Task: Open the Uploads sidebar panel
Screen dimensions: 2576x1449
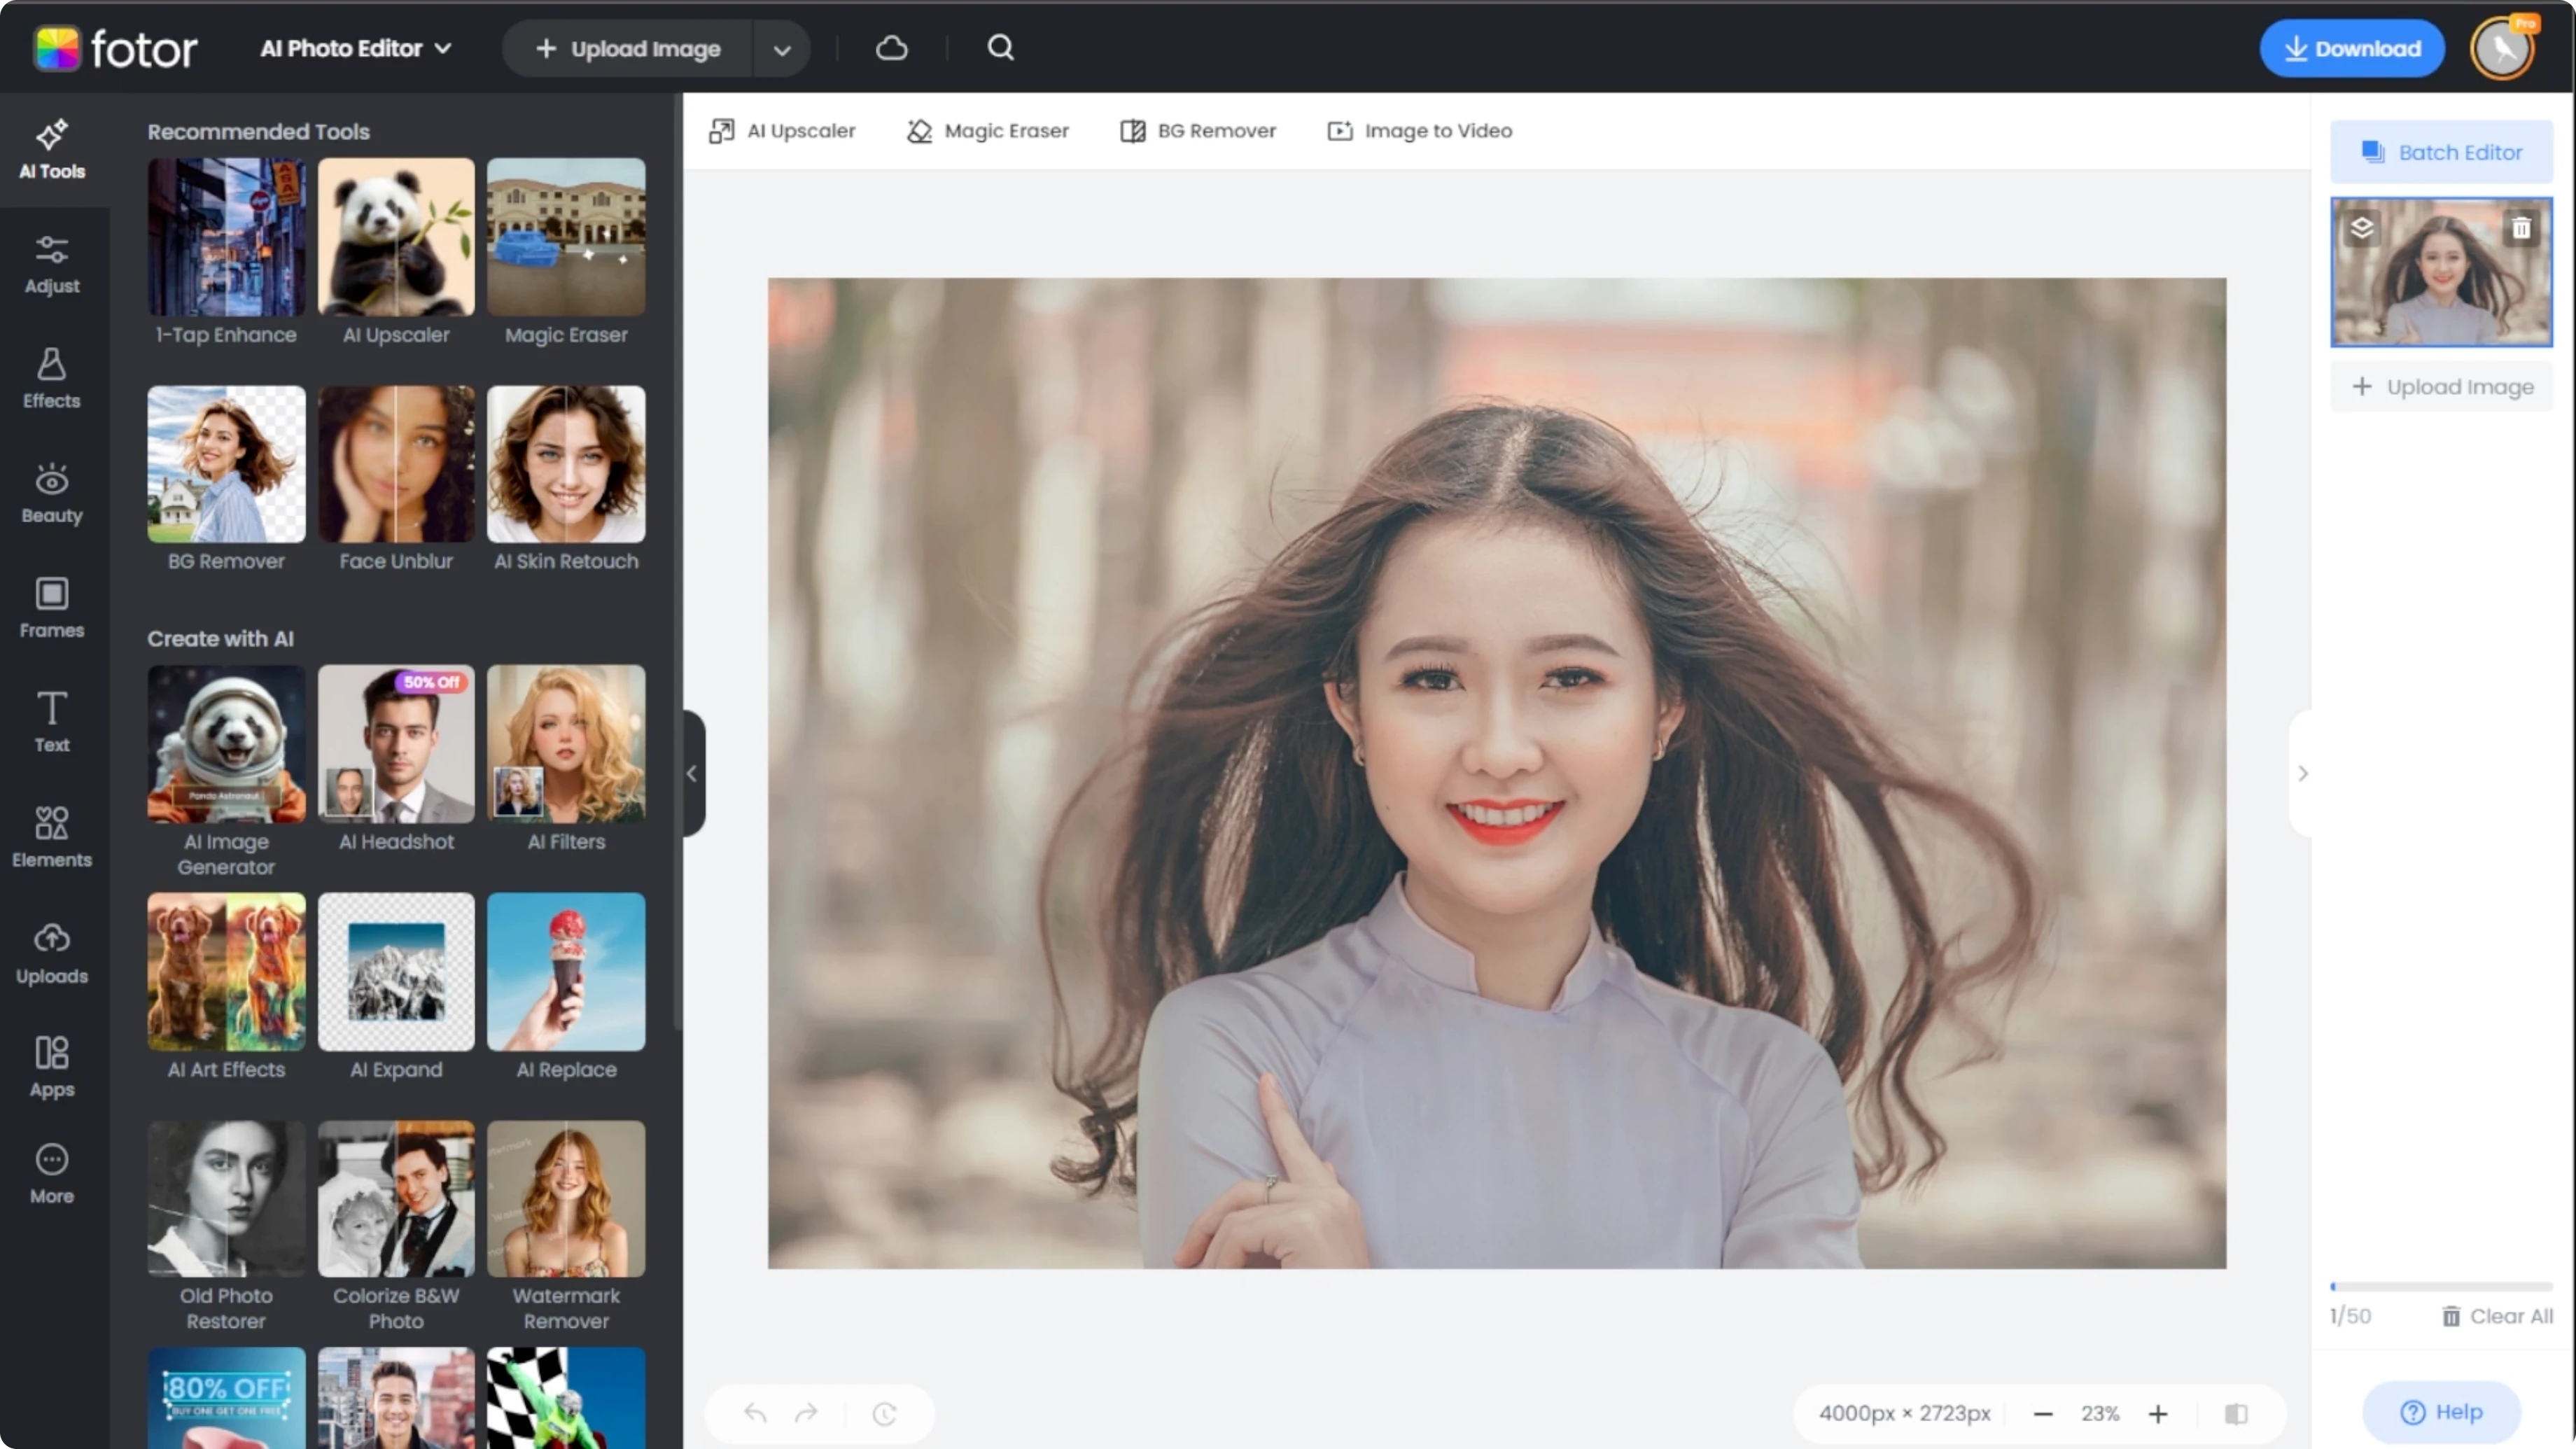Action: click(x=52, y=954)
